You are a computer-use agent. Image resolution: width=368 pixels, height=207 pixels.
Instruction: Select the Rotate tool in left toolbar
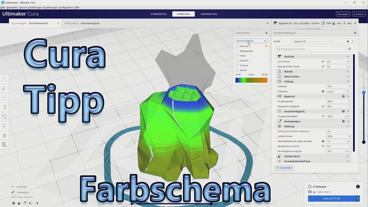(x=4, y=98)
